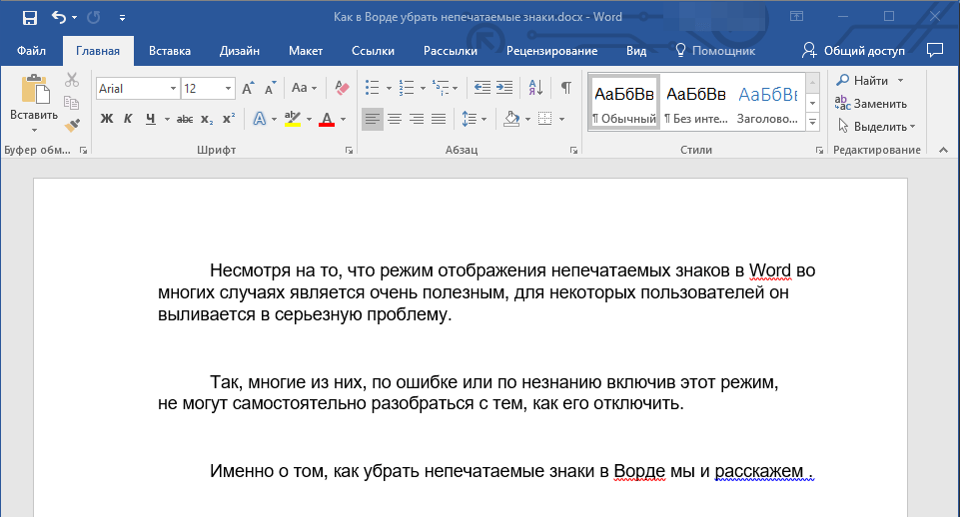Image resolution: width=960 pixels, height=517 pixels.
Task: Save the document using floppy icon
Action: [x=29, y=17]
